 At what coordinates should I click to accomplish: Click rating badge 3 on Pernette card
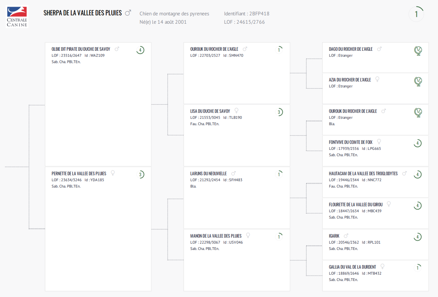click(140, 175)
